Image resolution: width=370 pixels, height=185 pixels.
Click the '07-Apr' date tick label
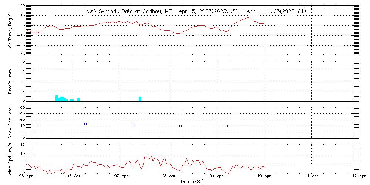point(121,176)
